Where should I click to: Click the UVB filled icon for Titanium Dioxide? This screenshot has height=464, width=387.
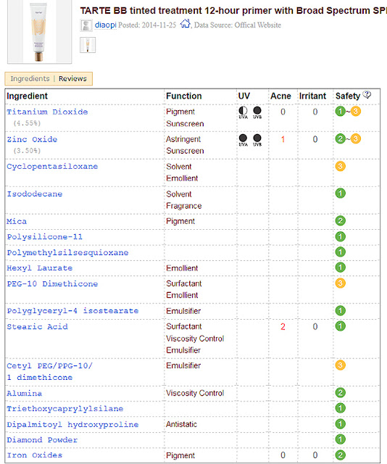(x=257, y=111)
